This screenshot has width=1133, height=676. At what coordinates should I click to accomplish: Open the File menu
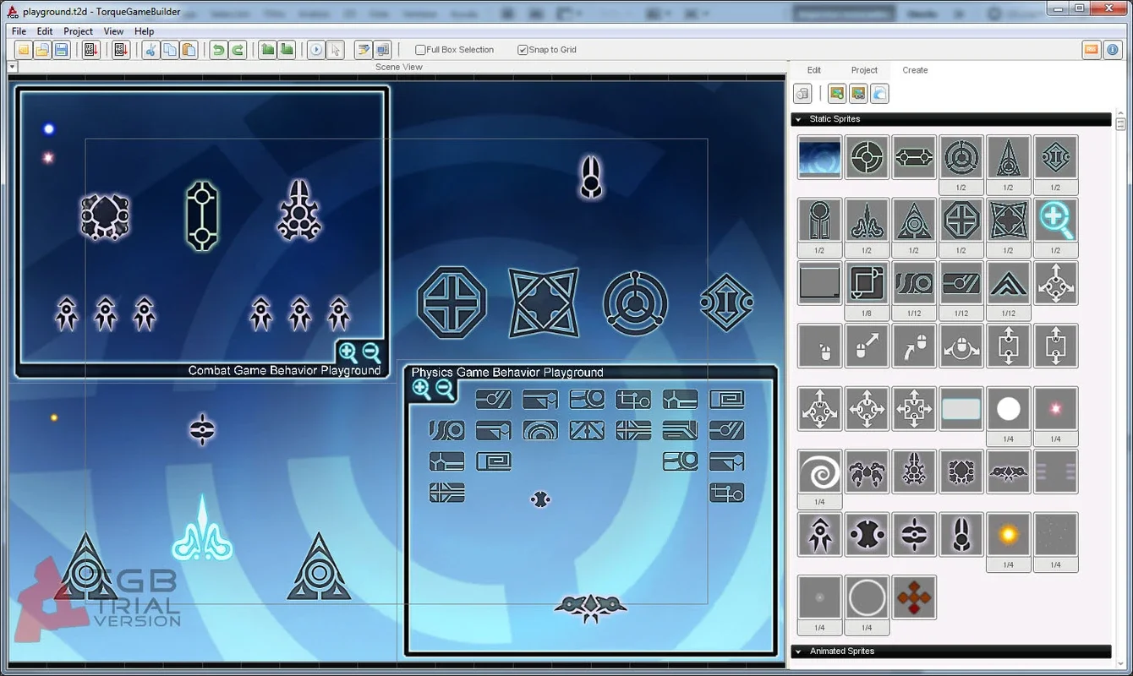point(19,31)
